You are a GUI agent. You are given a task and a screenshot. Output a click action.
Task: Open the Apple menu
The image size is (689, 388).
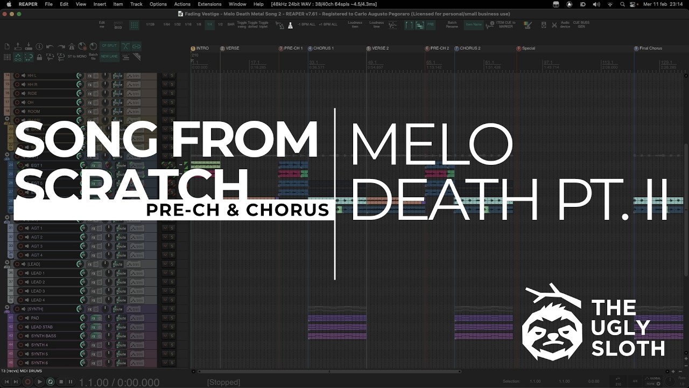pos(9,4)
